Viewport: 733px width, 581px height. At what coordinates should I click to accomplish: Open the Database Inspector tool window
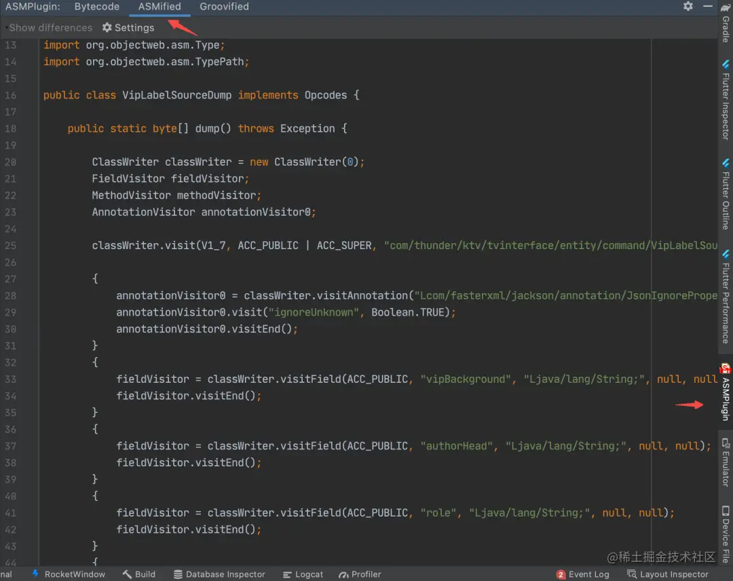[219, 574]
